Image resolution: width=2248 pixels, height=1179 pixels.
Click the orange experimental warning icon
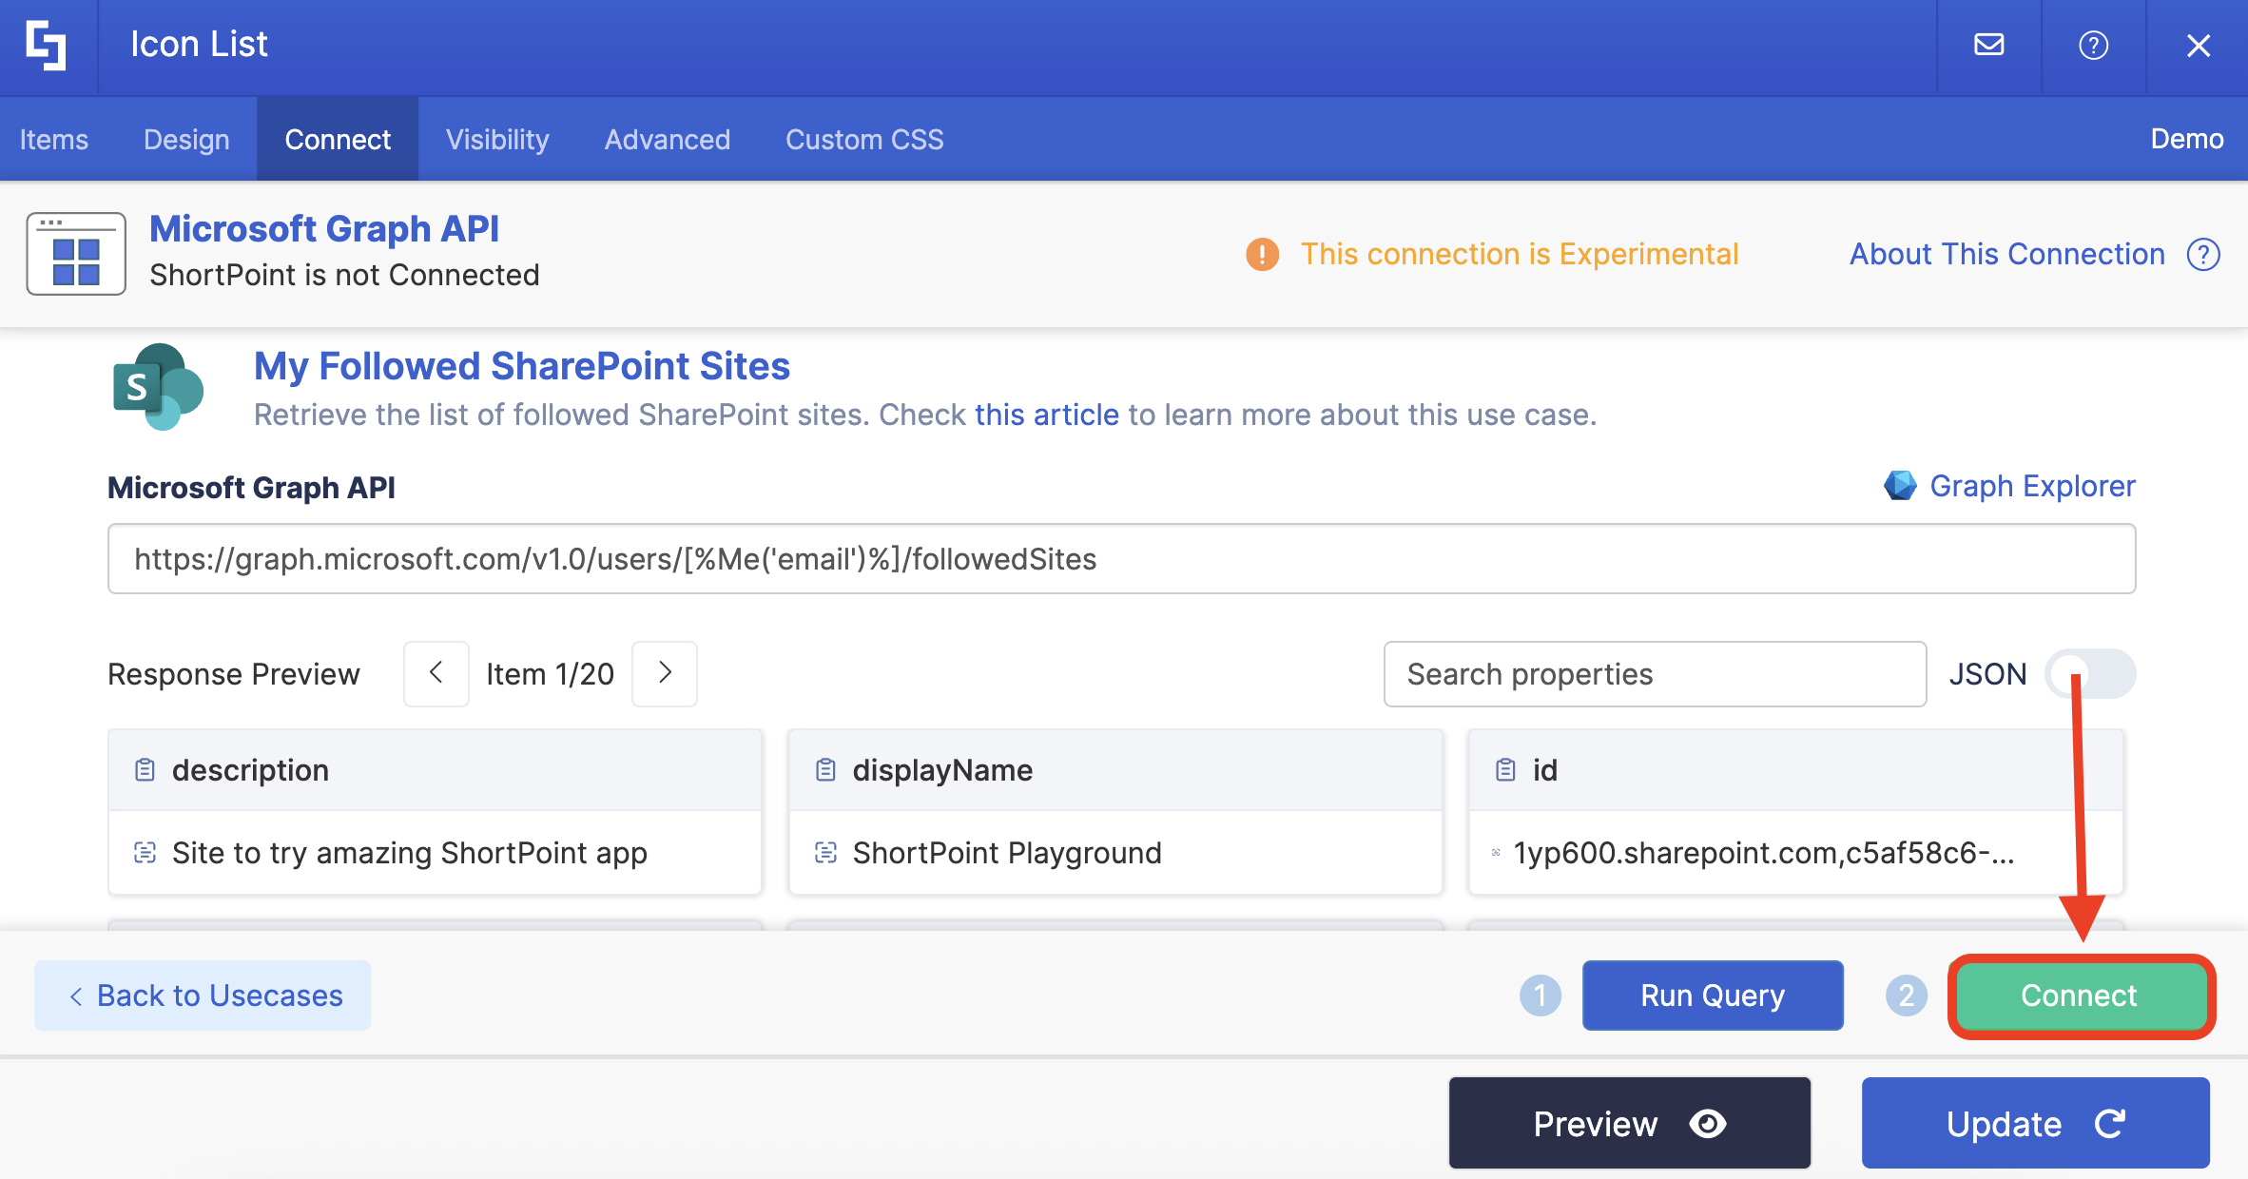1262,254
